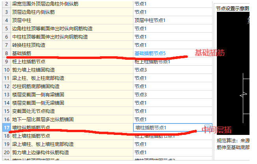Select row '桩上柱插筋节点' label
The height and width of the screenshot is (164, 257).
(x=29, y=62)
